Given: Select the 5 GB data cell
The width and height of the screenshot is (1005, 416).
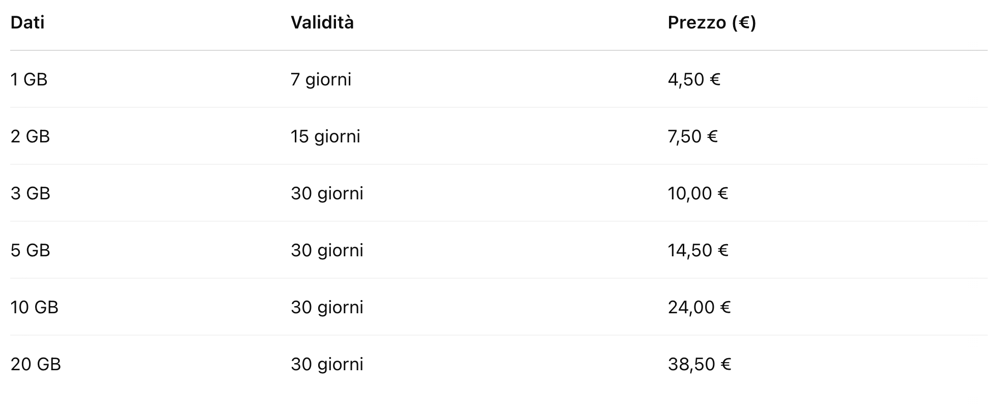Looking at the screenshot, I should [30, 251].
